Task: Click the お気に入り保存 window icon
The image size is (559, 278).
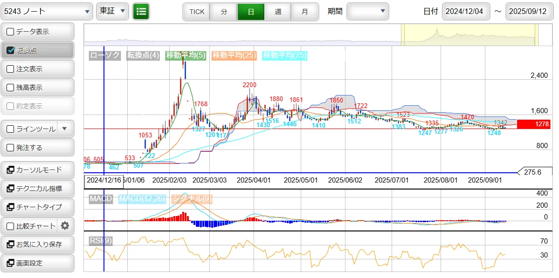Action: pyautogui.click(x=10, y=244)
